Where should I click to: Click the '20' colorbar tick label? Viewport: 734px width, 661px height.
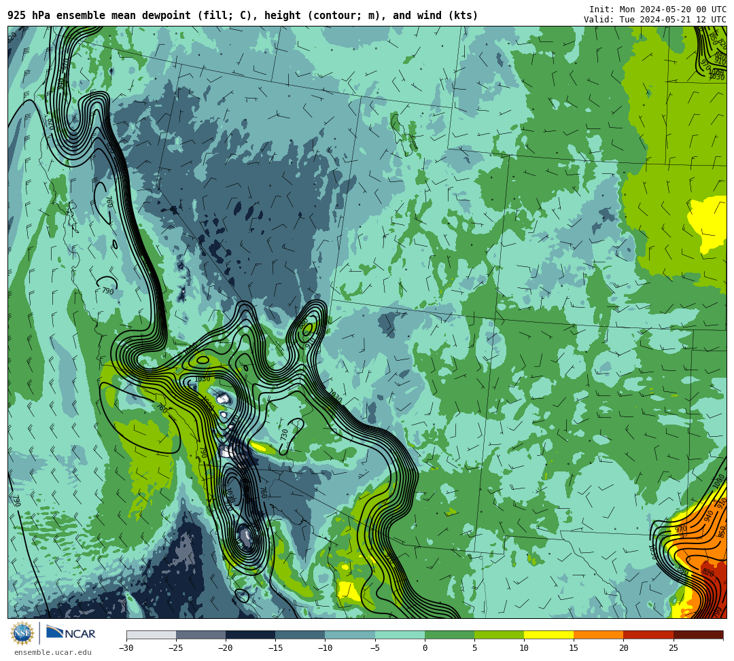(623, 648)
